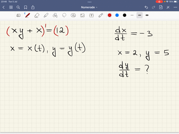This screenshot has width=179, height=134.
Task: Add a new page
Action: (161, 7)
